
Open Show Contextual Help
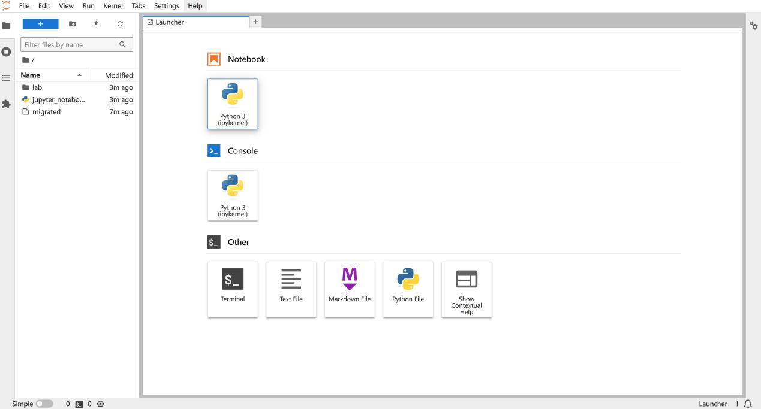[467, 289]
